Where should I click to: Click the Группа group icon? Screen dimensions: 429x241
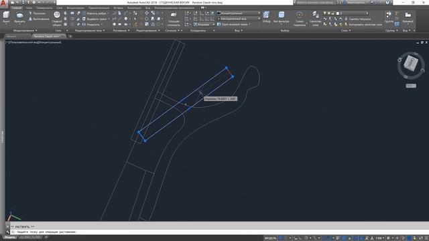pyautogui.click(x=389, y=15)
